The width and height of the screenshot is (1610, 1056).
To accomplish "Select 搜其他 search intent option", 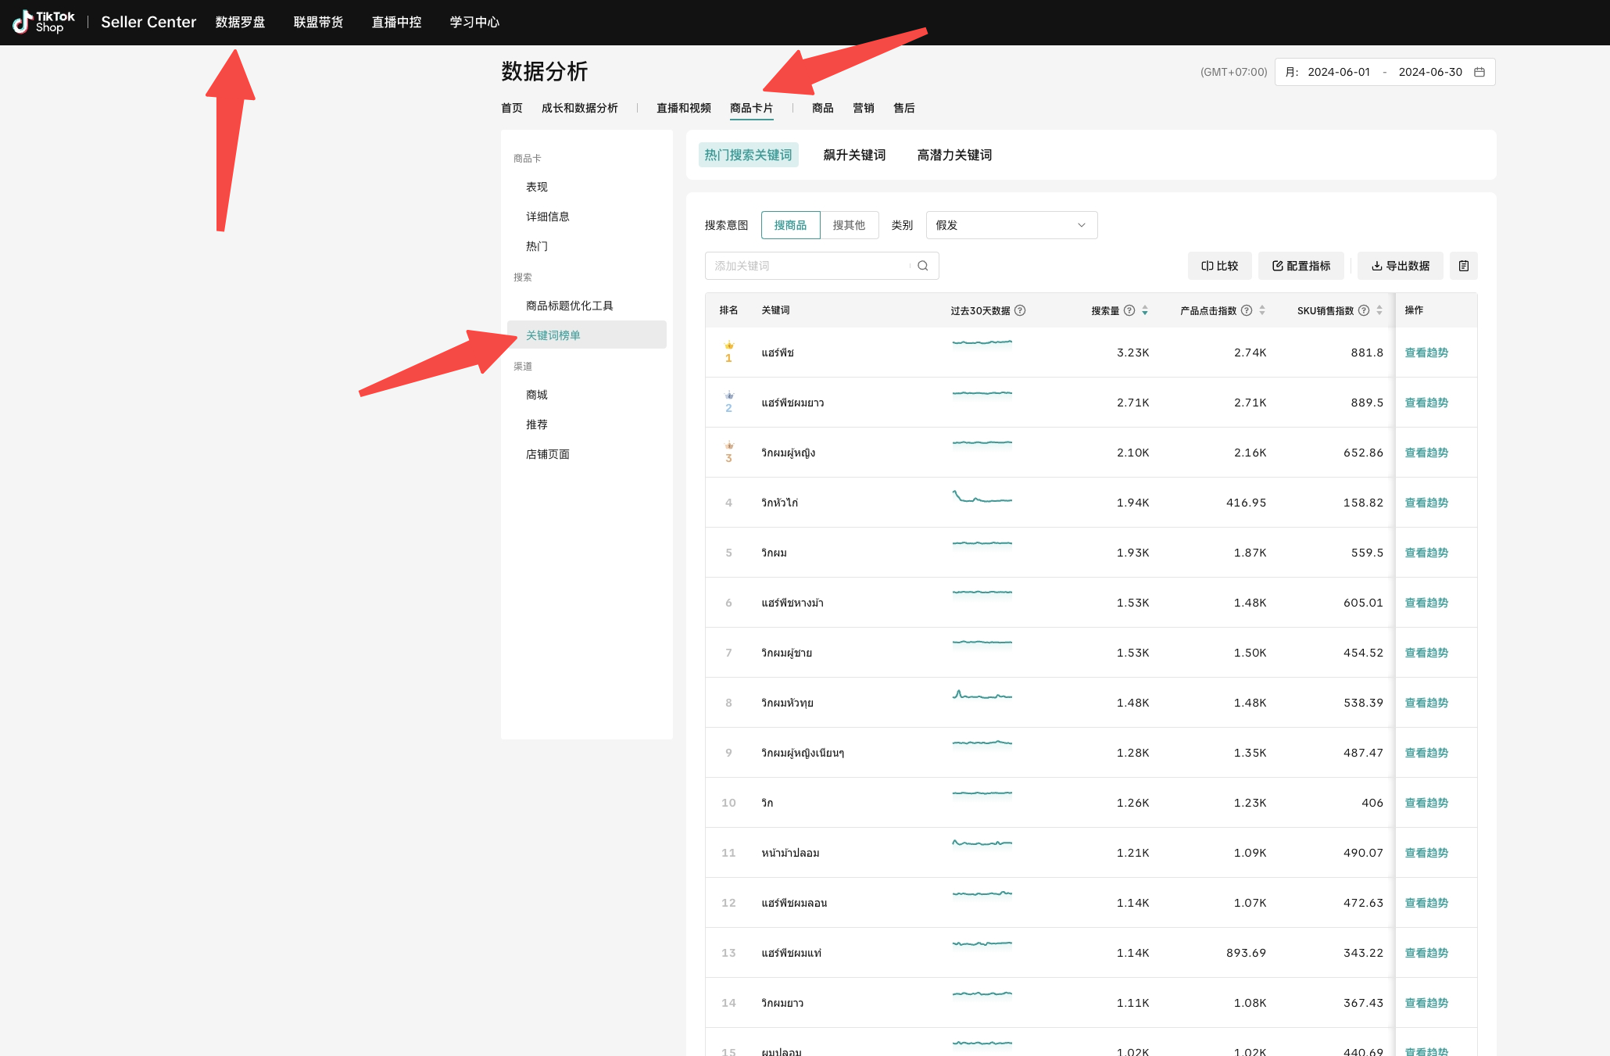I will 849,225.
